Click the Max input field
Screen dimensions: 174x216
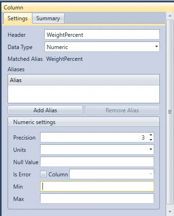click(x=97, y=199)
